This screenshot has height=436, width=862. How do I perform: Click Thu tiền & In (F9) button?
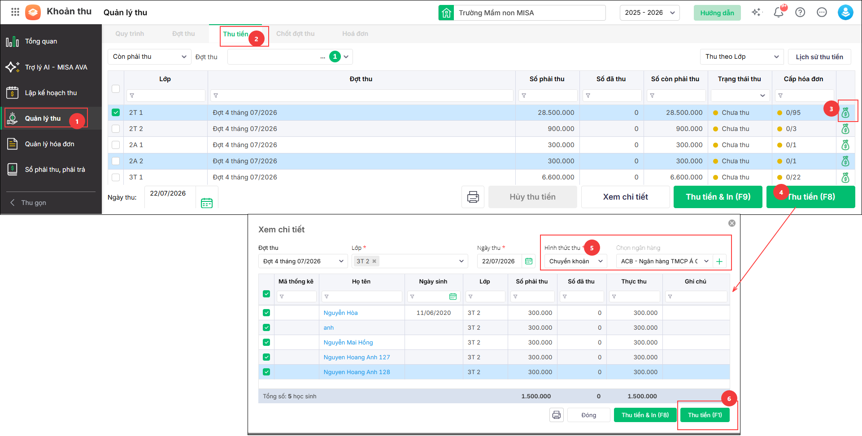[x=718, y=197]
